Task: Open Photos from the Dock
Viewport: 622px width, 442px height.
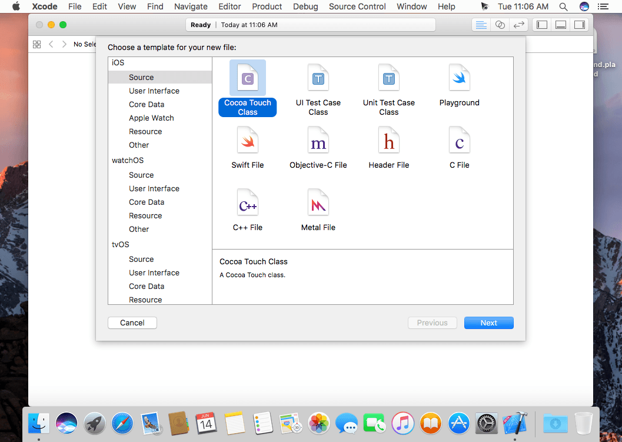Action: click(318, 423)
